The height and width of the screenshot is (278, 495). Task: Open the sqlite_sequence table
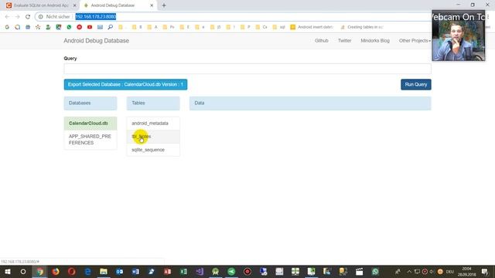[x=153, y=150]
